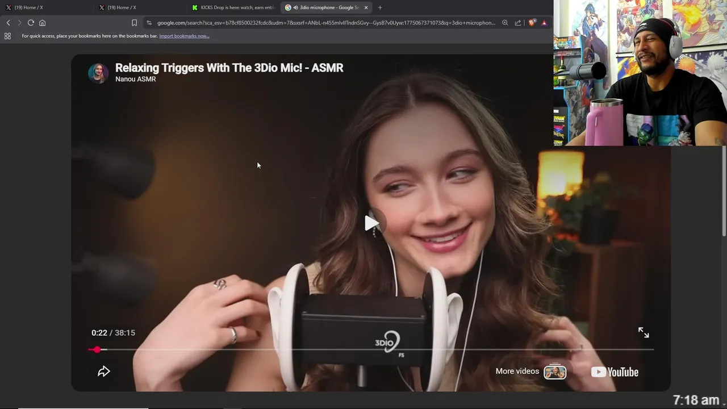Click the page vertical scrollbar
Screen dimensions: 727x409
pos(724,191)
